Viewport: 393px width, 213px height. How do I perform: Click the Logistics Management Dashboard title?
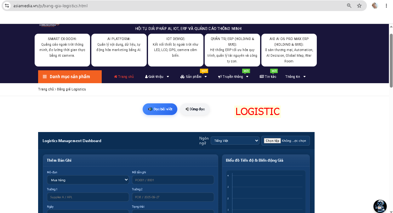[72, 141]
